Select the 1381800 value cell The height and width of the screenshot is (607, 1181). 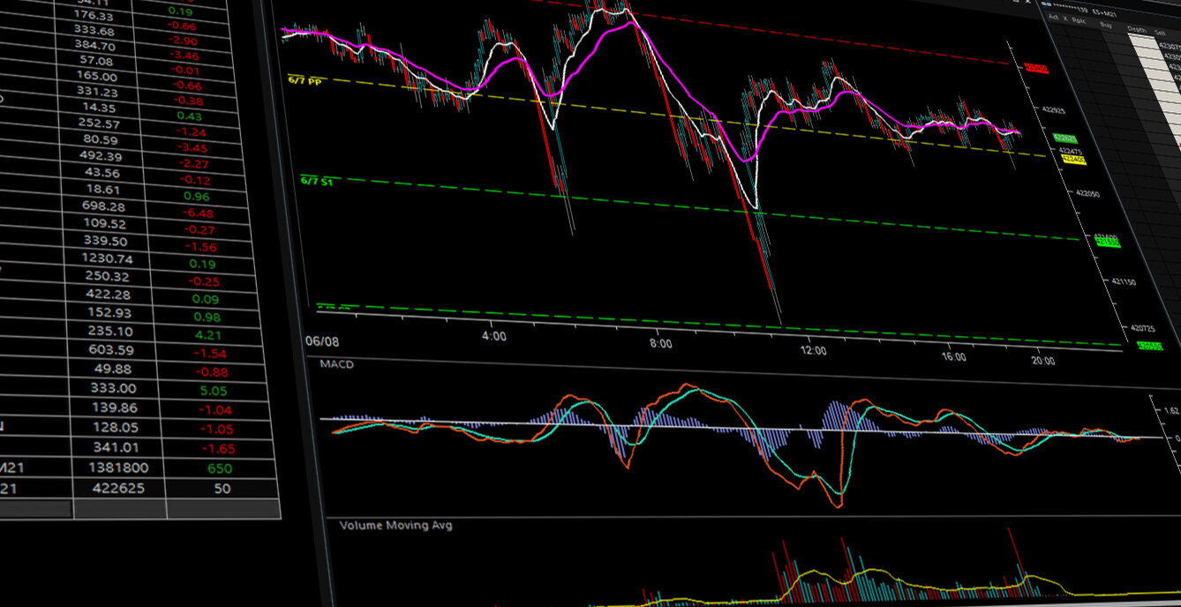tap(117, 468)
